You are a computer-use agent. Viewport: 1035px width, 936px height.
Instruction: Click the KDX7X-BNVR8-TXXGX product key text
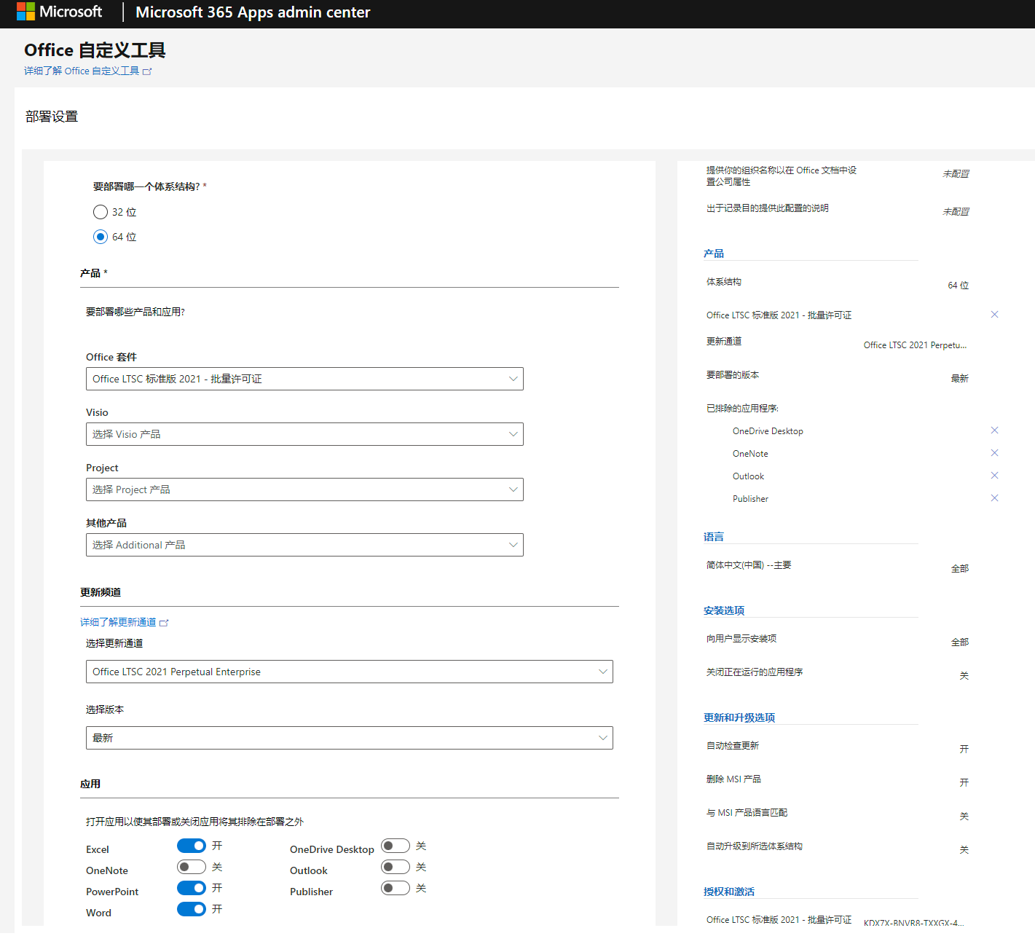[914, 923]
